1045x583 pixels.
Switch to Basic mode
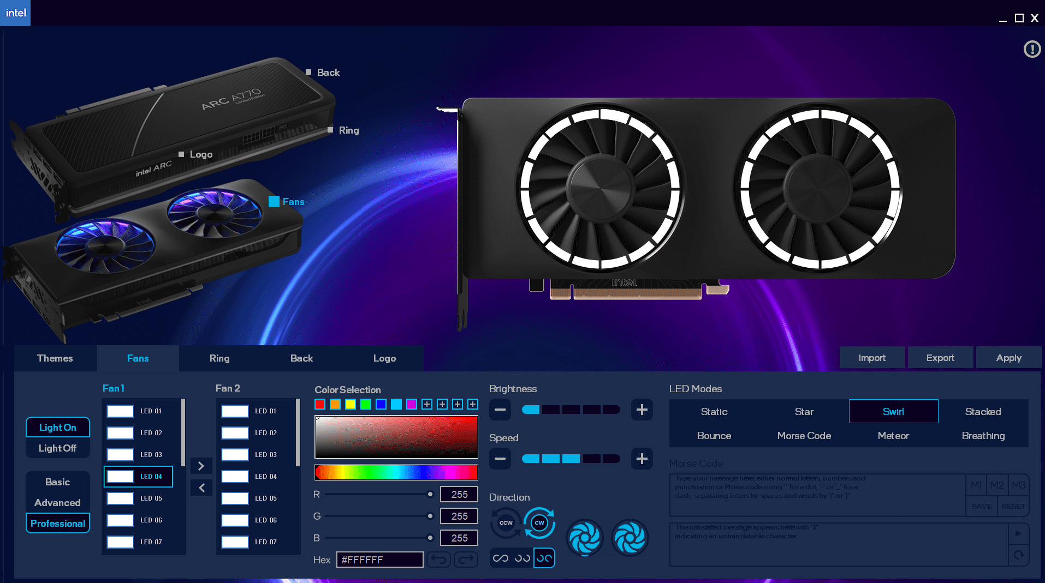pos(58,482)
